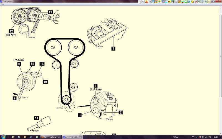Click the Windows Start button
Image resolution: width=222 pixels, height=139 pixels.
pyautogui.click(x=4, y=137)
